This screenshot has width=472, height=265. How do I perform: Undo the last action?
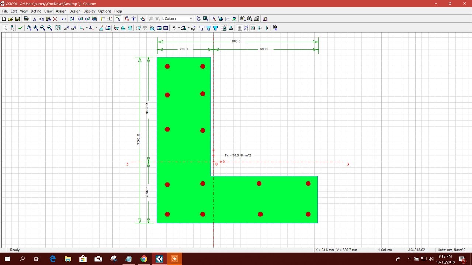coord(63,18)
